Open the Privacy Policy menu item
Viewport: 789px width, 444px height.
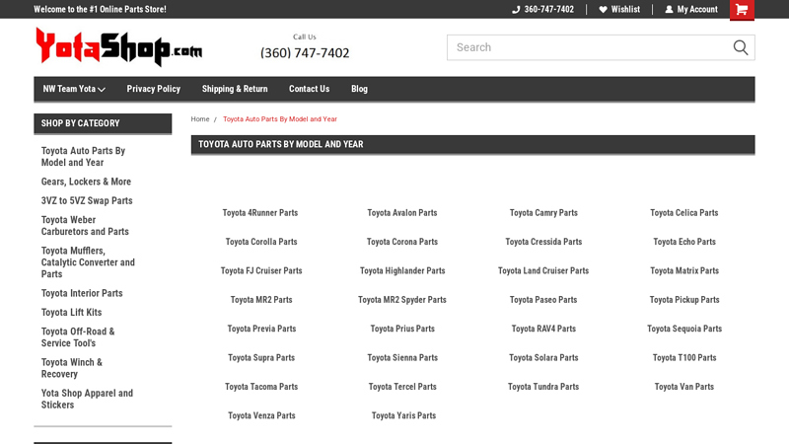tap(154, 89)
